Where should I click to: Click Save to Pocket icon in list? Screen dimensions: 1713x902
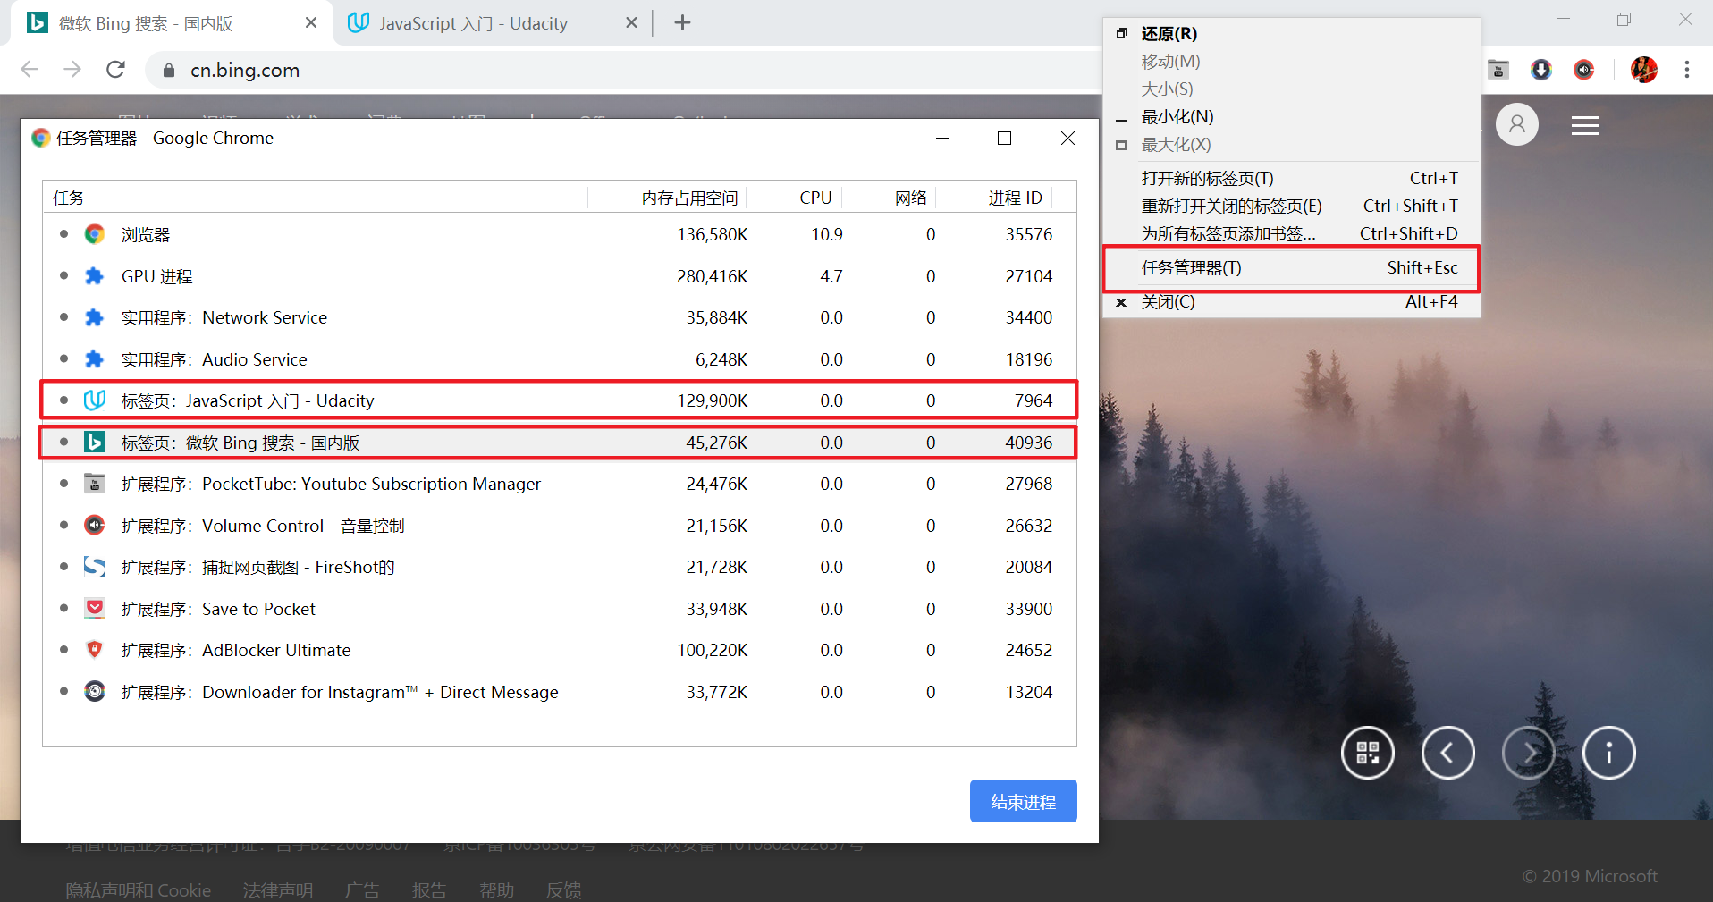coord(95,609)
